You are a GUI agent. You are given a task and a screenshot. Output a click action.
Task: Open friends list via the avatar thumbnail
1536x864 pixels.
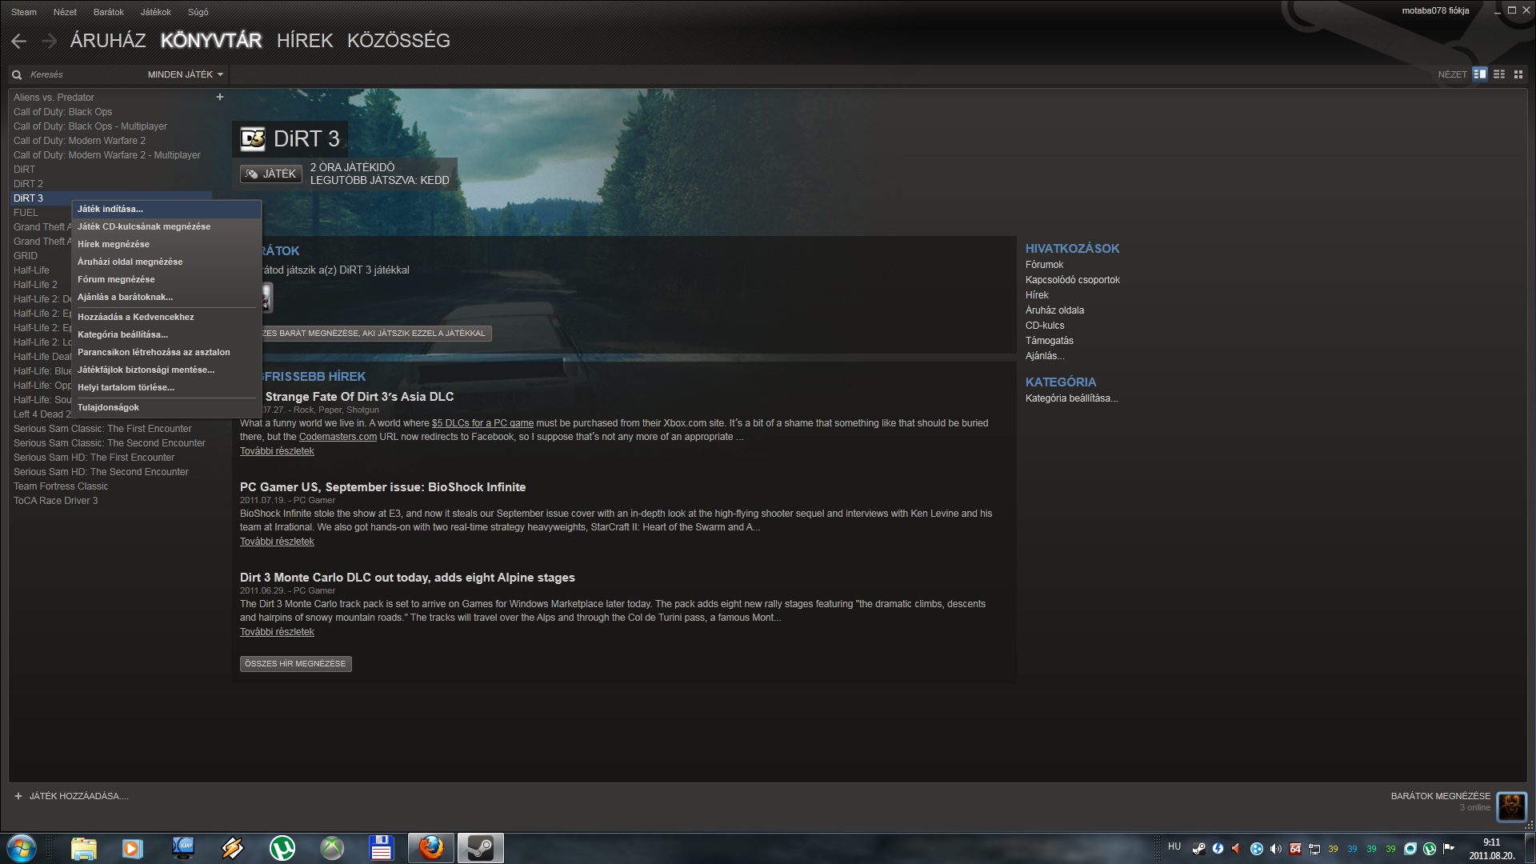(x=1511, y=806)
